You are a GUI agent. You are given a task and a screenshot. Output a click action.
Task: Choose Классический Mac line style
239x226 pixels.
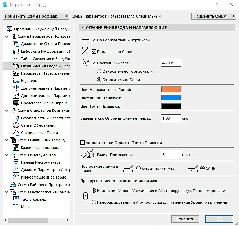(138, 168)
